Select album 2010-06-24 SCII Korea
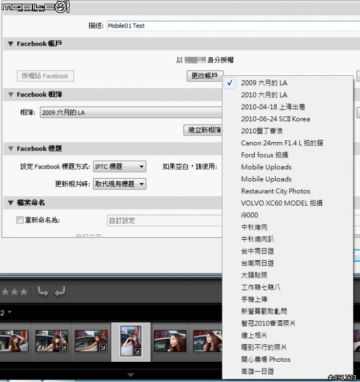 click(x=288, y=119)
